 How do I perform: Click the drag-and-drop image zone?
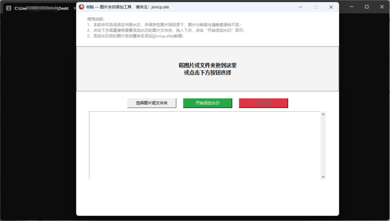point(208,69)
